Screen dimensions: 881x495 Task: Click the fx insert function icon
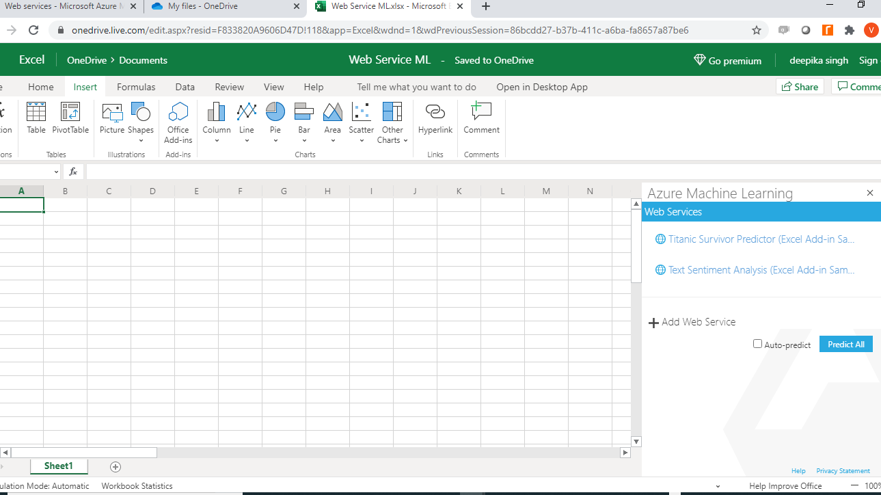(x=73, y=172)
